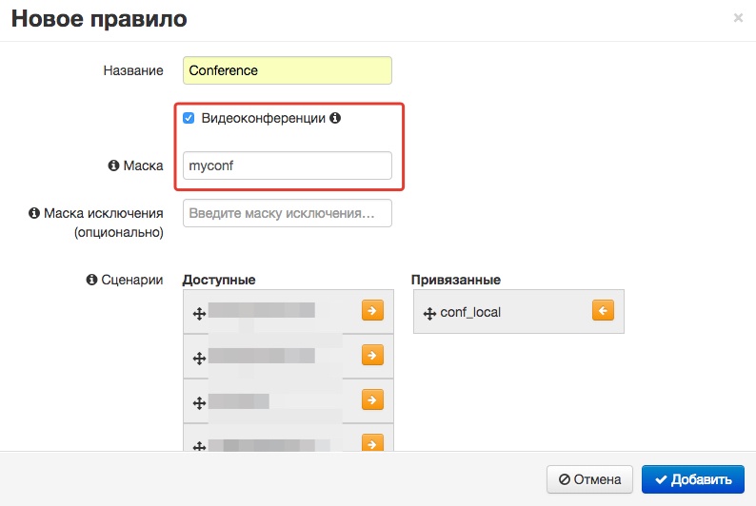Close the Новое правило dialog

coord(738,17)
